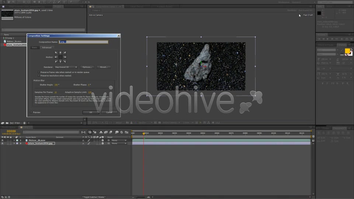Click the bottom-center anchor arrow
Screen dimensions: 354x199
(60, 62)
